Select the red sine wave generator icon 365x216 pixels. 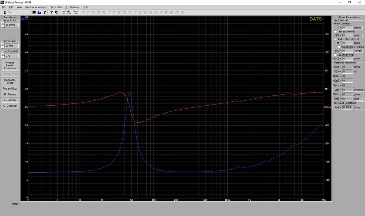(x=10, y=12)
